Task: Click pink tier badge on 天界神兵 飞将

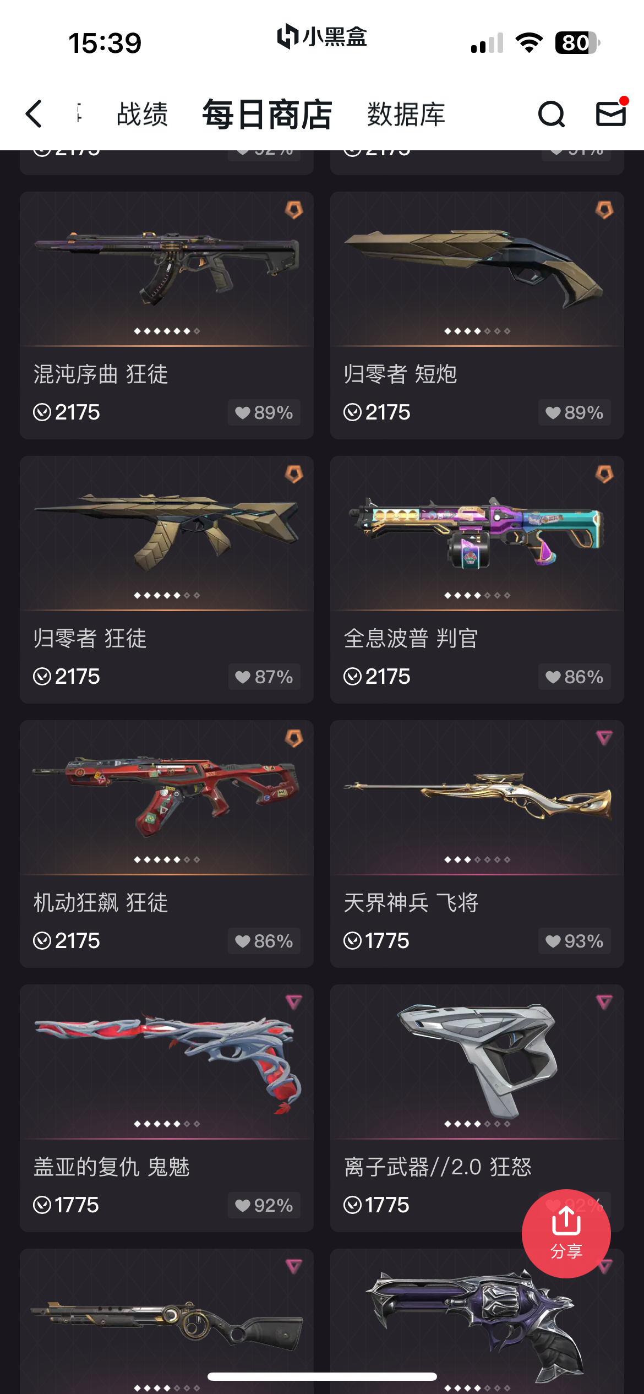Action: [604, 738]
